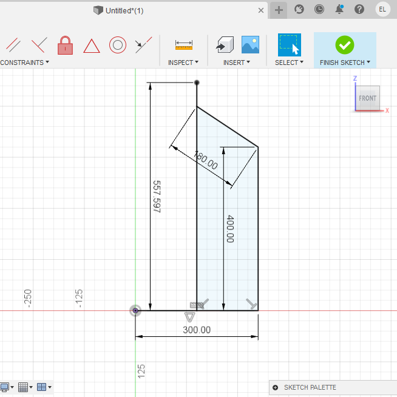The width and height of the screenshot is (397, 397).
Task: Select the Equal triangle constraint tool
Action: (x=92, y=46)
